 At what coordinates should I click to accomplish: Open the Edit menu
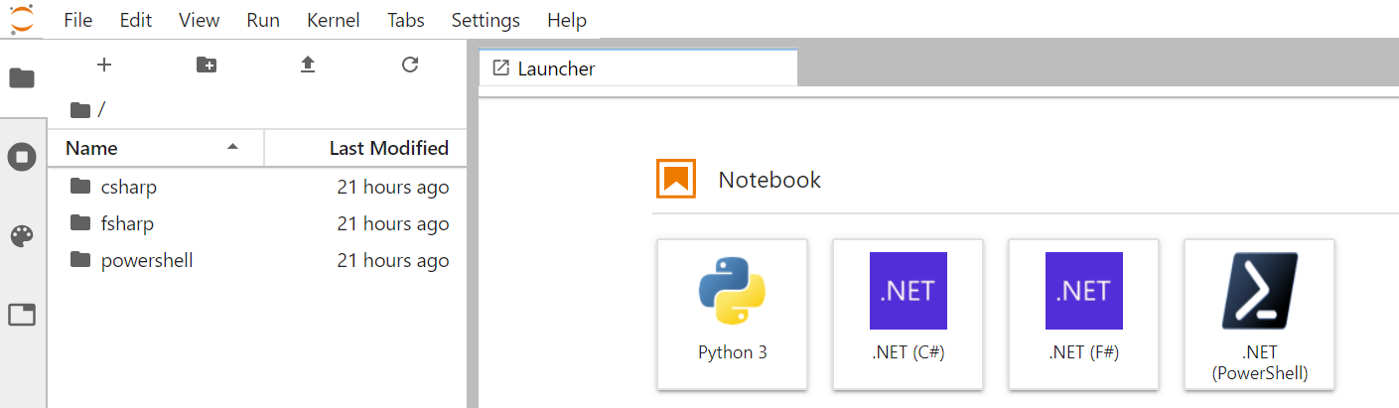coord(136,20)
